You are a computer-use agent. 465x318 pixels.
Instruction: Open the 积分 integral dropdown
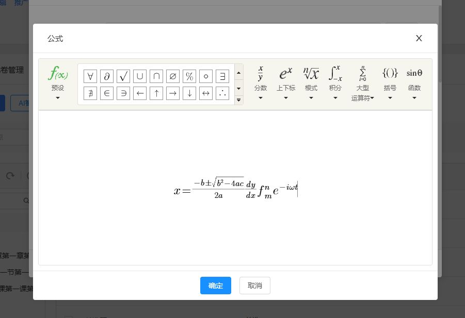pos(335,83)
